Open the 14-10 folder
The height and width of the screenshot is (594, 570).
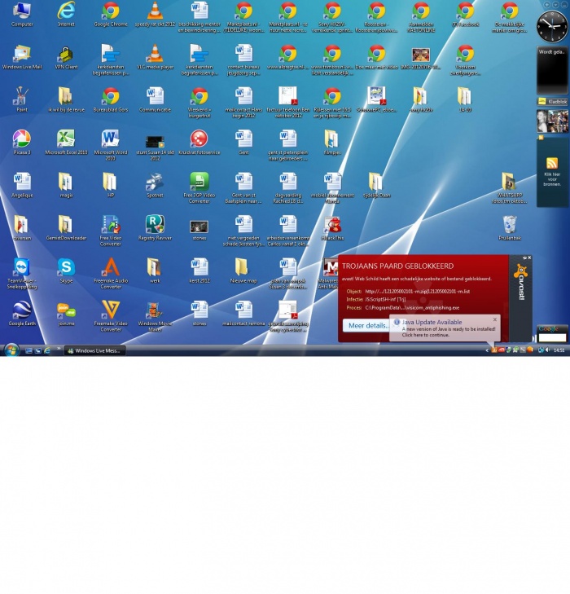465,100
